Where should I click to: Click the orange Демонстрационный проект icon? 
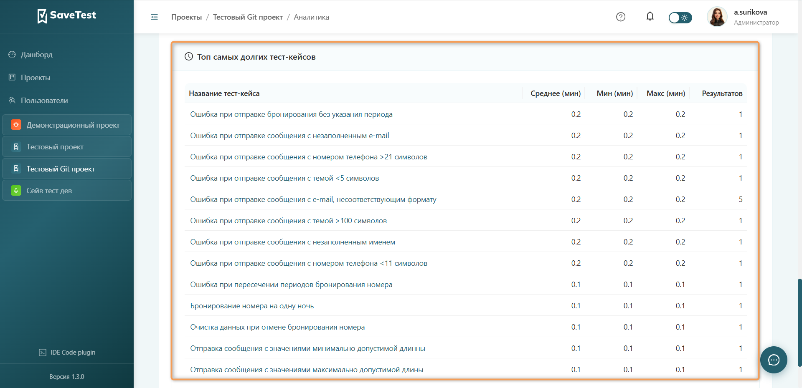coord(16,125)
